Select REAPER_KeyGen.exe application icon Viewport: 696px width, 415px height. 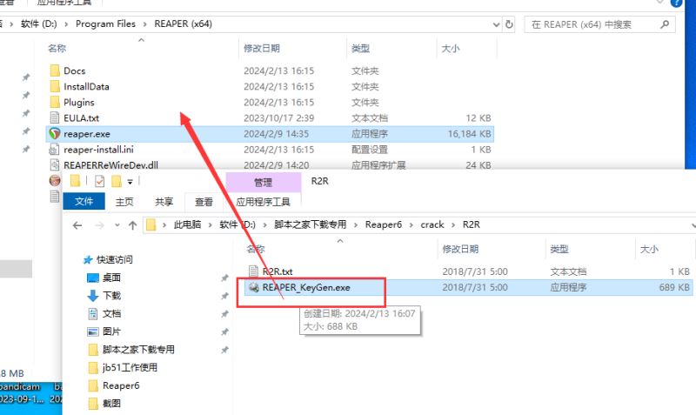pos(253,287)
